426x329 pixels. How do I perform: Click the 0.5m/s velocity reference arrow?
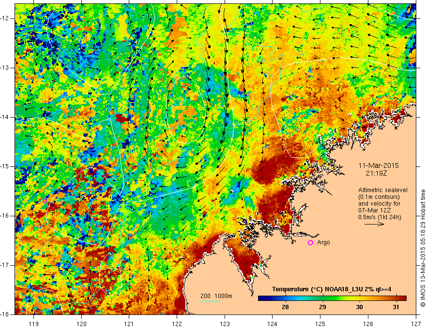coord(374,224)
